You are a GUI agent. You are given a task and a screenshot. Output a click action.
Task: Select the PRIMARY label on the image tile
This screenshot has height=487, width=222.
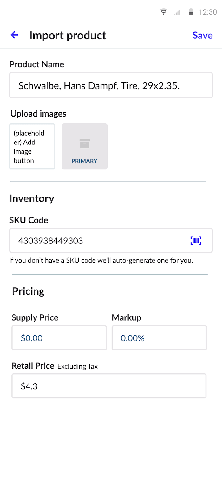click(84, 161)
